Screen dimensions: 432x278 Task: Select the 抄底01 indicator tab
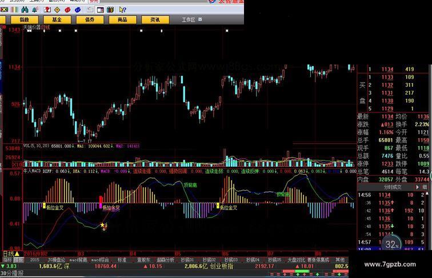[x=187, y=260]
